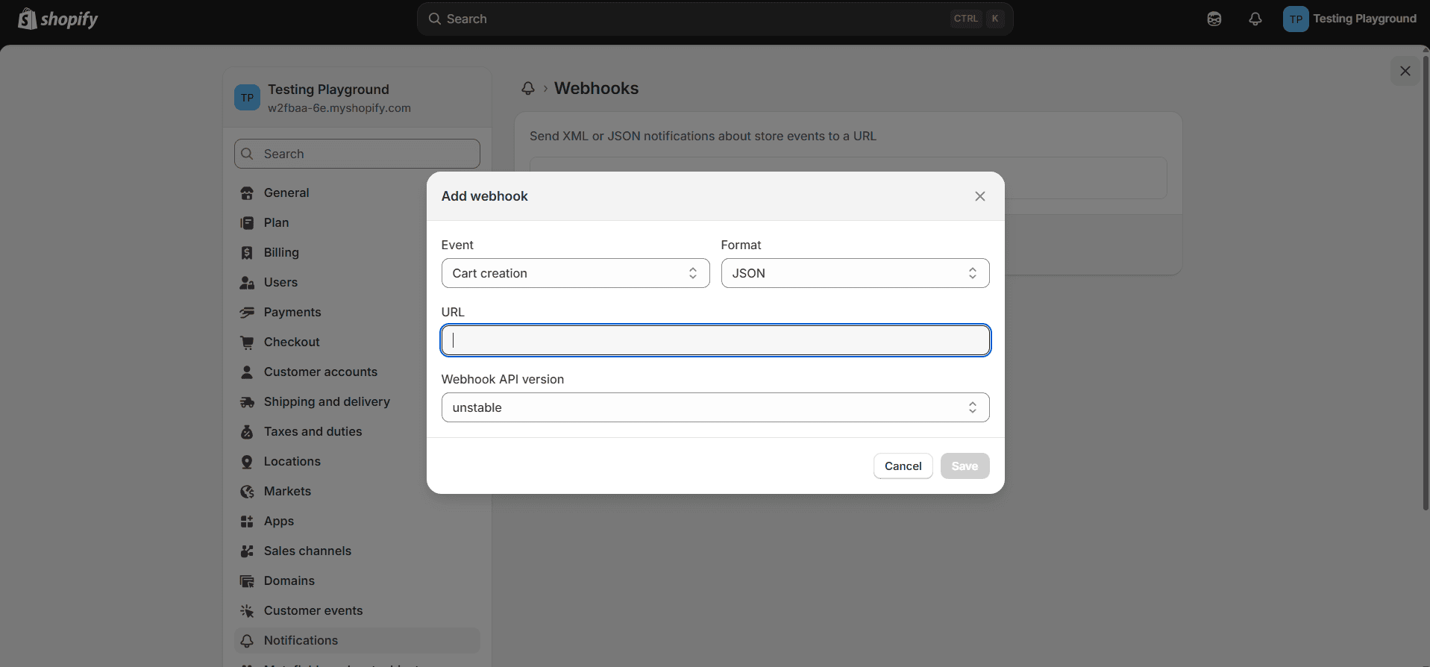1430x667 pixels.
Task: Go to Payments settings
Action: [292, 312]
